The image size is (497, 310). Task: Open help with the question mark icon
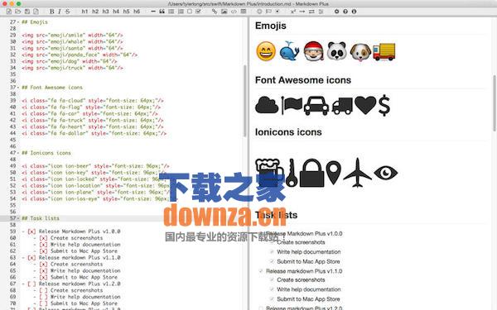345,12
